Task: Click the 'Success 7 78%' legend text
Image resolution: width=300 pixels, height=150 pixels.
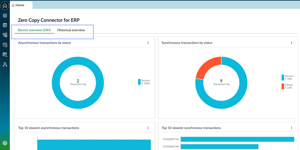Action: click(289, 77)
